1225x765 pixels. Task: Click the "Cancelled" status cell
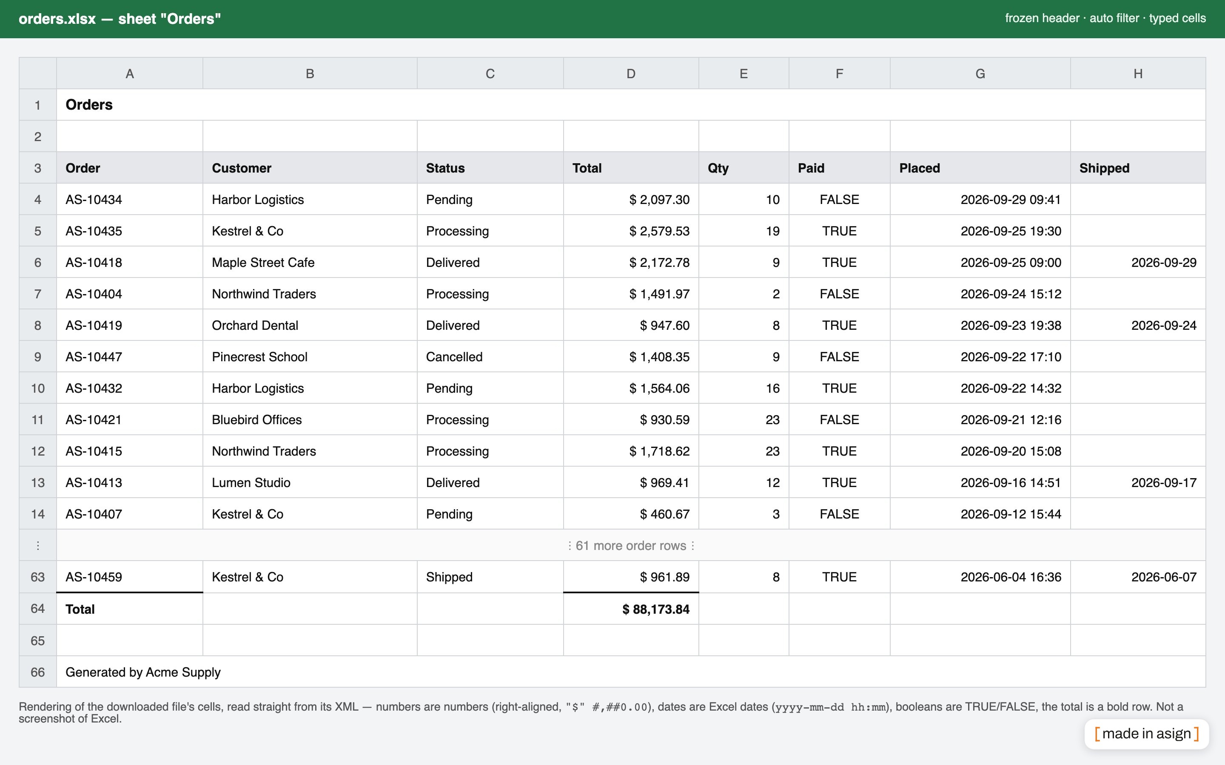point(490,357)
